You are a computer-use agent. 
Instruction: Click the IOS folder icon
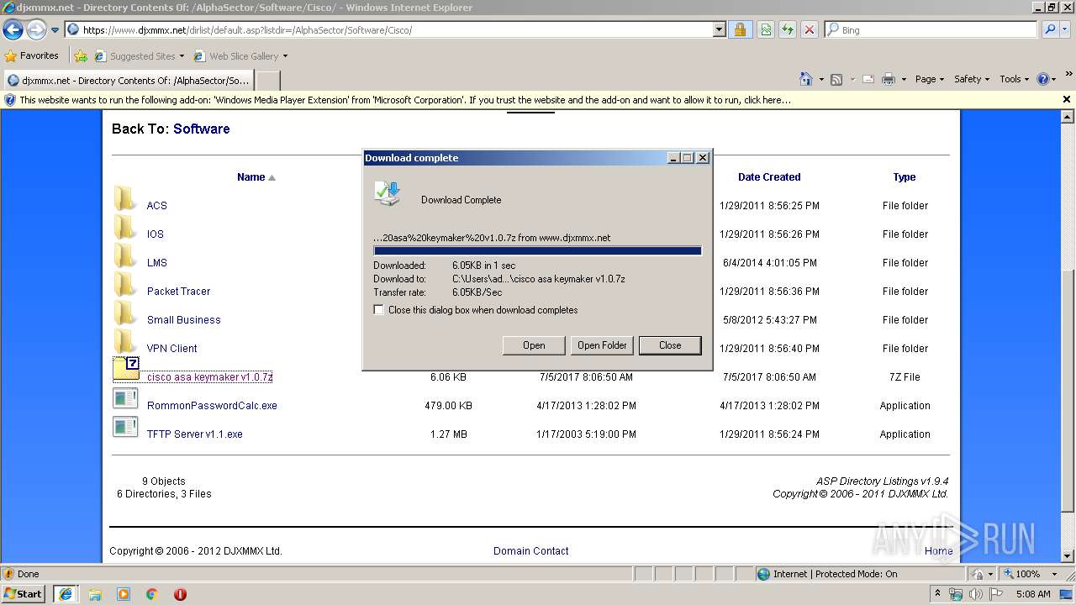click(125, 228)
